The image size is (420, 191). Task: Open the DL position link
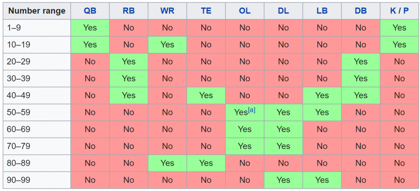(x=283, y=11)
